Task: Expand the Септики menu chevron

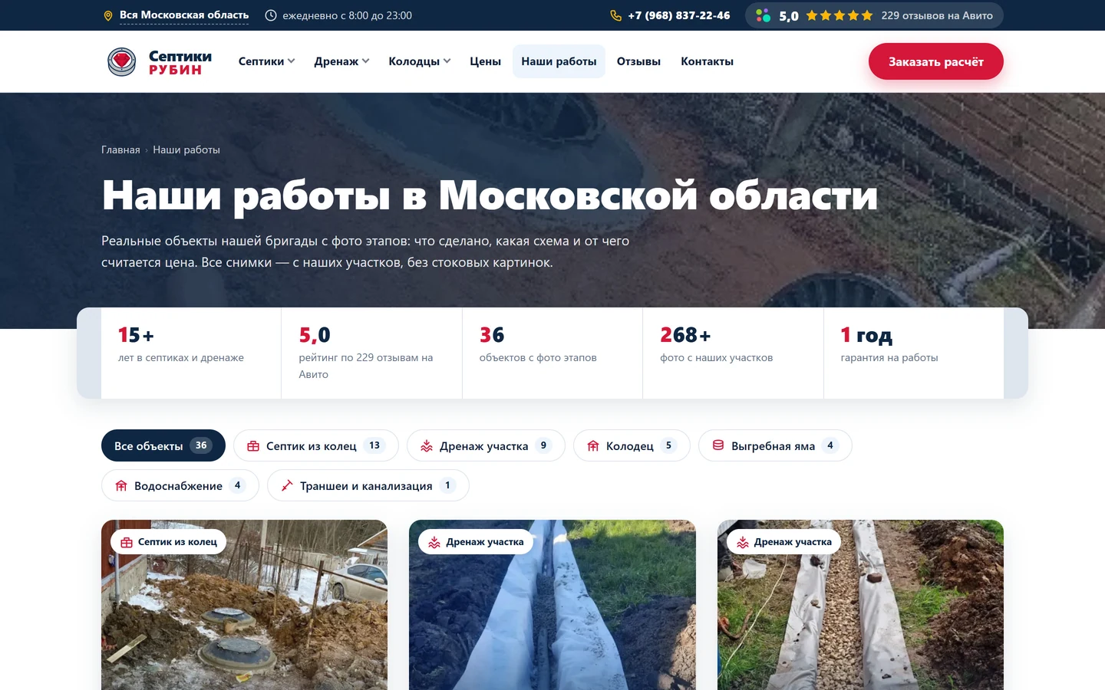Action: [x=291, y=61]
